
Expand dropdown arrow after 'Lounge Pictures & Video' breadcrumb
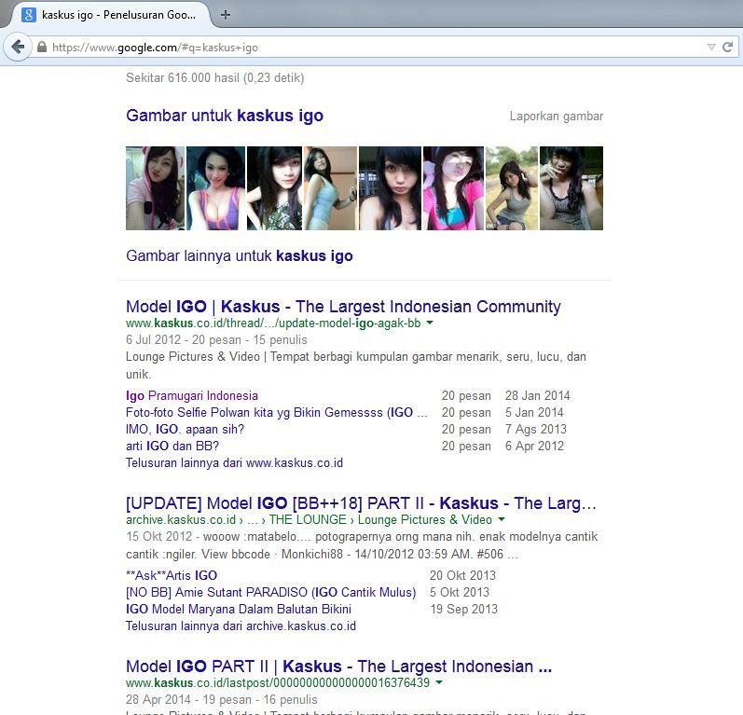(502, 519)
